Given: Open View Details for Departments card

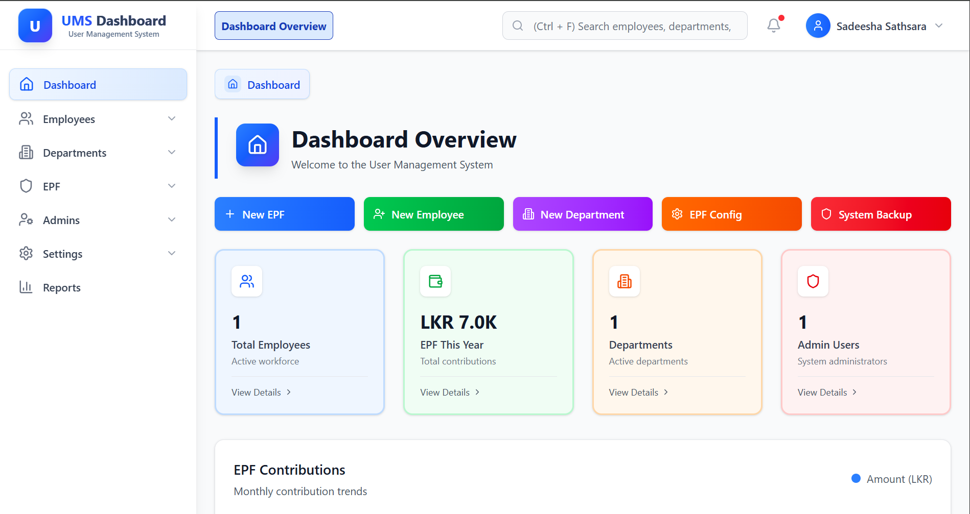Looking at the screenshot, I should pos(639,392).
